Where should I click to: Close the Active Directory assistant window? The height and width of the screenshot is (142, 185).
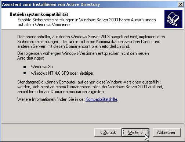pyautogui.click(x=180, y=4)
